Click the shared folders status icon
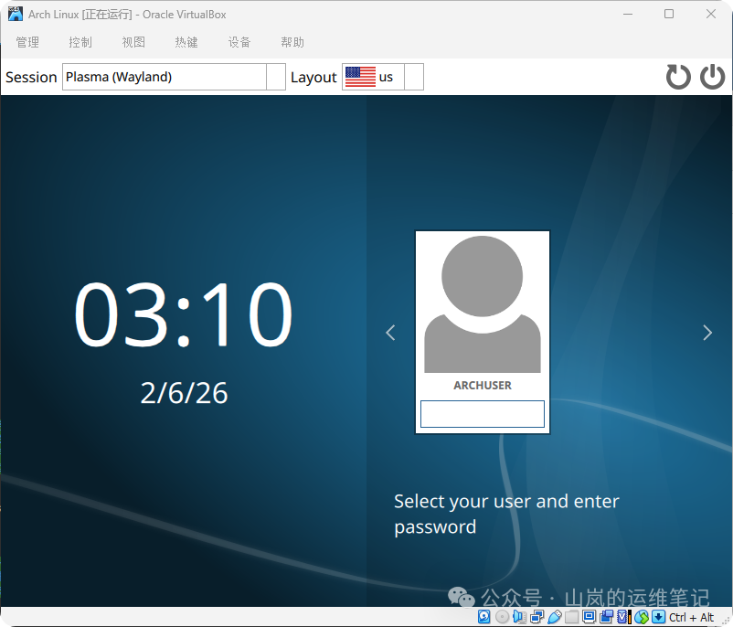This screenshot has width=733, height=627. click(x=572, y=617)
